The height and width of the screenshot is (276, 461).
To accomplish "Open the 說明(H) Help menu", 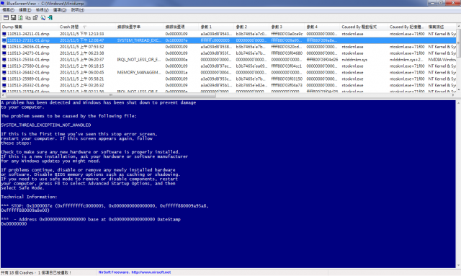I will (78, 10).
